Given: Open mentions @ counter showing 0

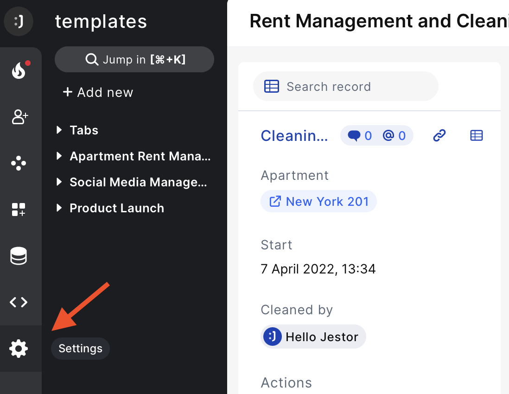Looking at the screenshot, I should pyautogui.click(x=394, y=135).
